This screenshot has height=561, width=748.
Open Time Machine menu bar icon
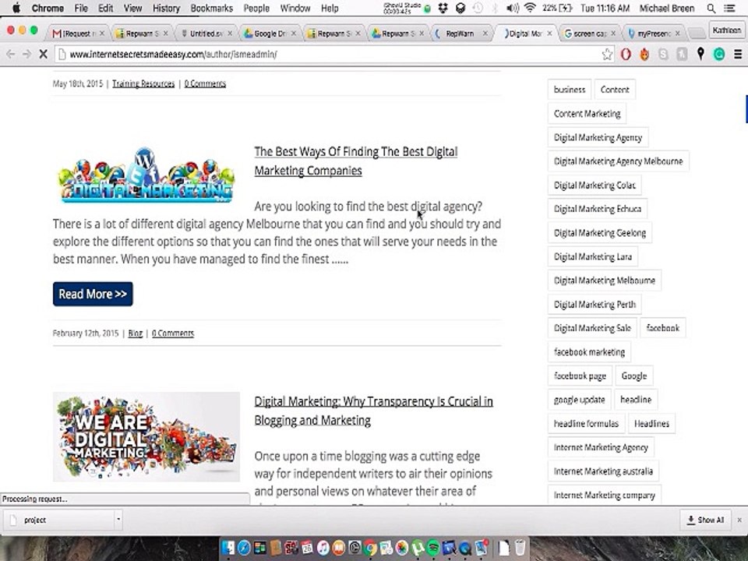tap(478, 8)
